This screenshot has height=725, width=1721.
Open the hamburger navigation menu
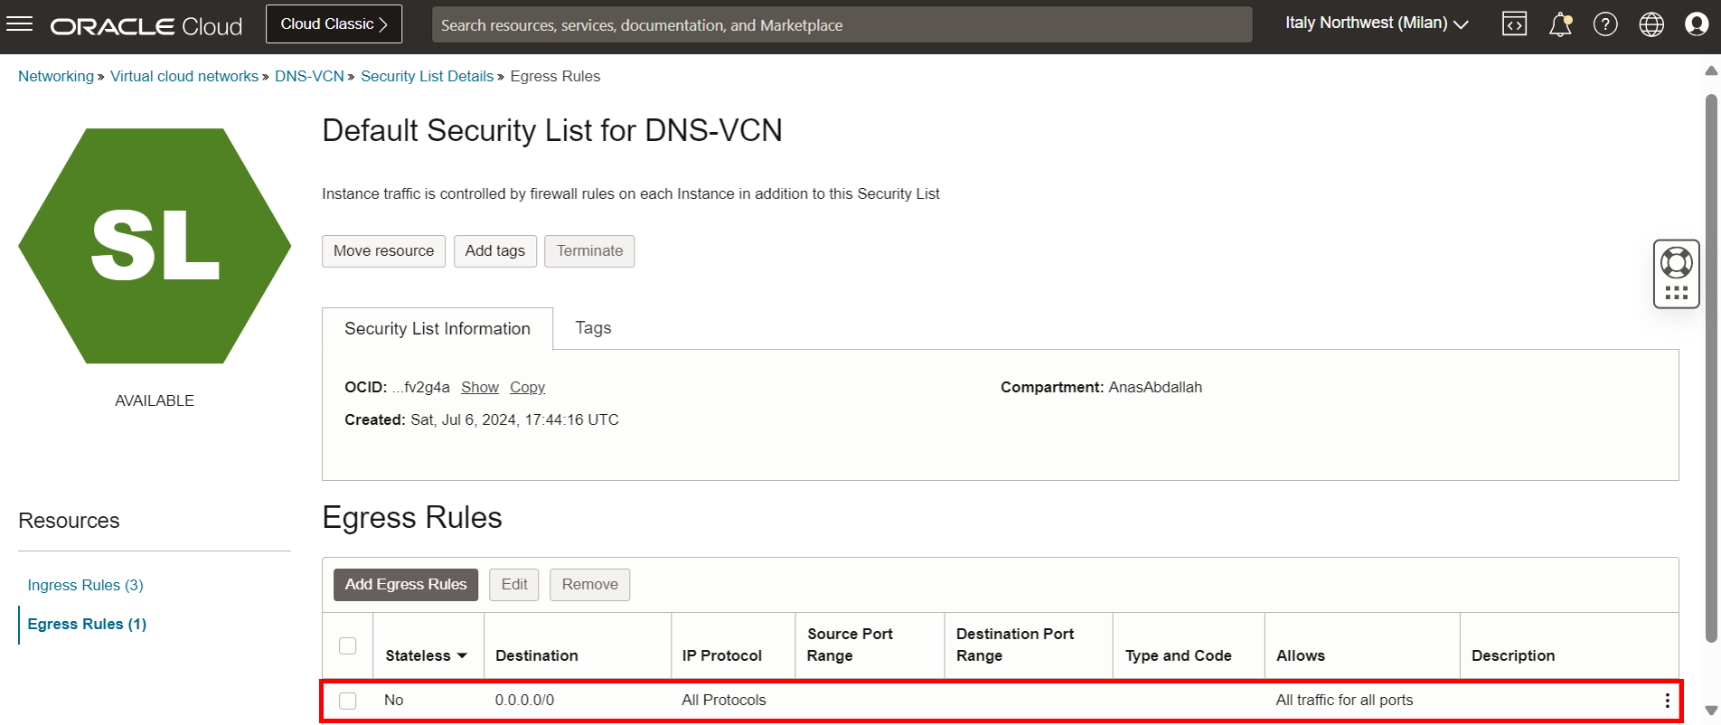pos(19,24)
